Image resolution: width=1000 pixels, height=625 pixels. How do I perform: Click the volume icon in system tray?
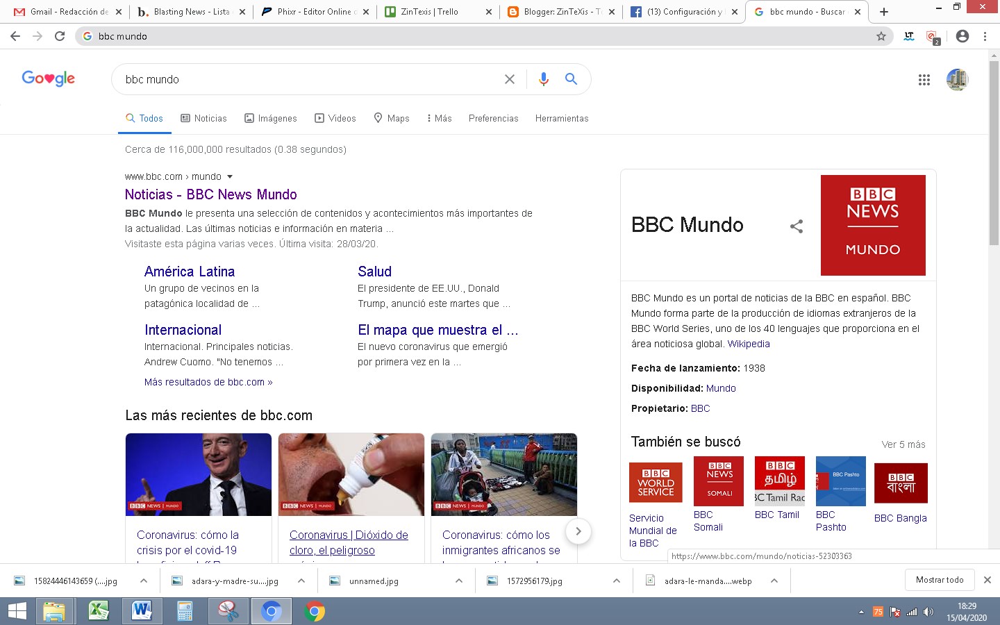[928, 612]
